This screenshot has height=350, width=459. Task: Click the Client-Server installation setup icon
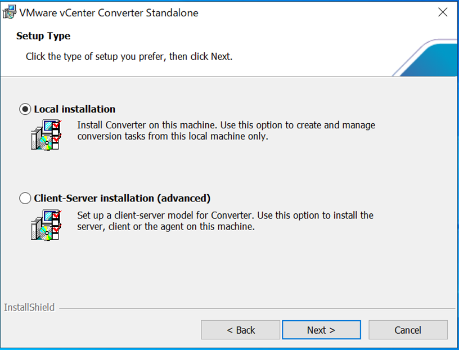pyautogui.click(x=45, y=223)
